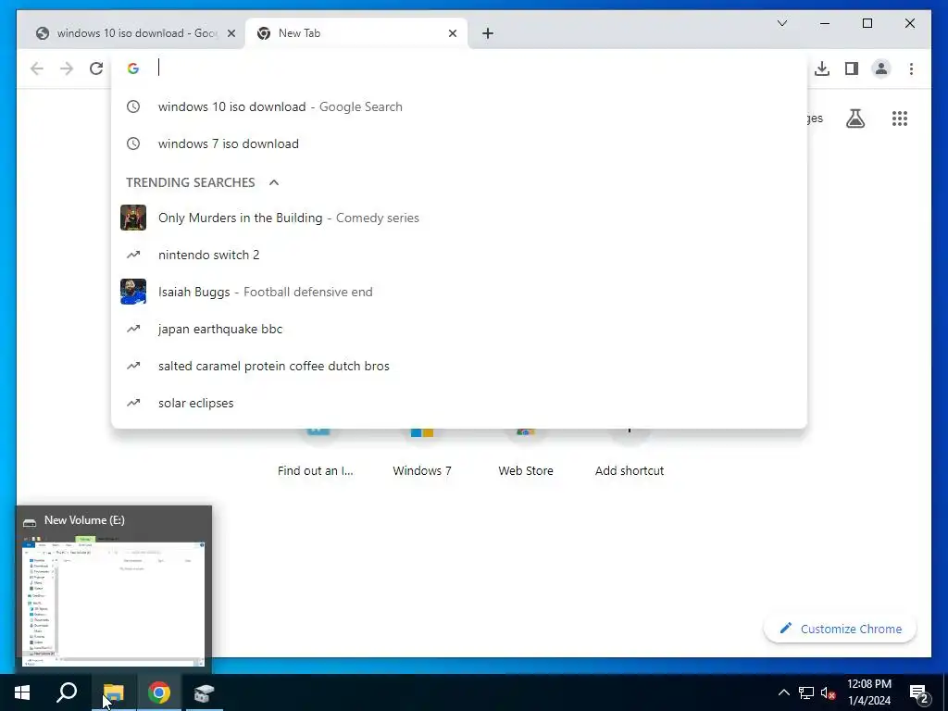Click Add shortcut
The width and height of the screenshot is (948, 711).
click(x=630, y=454)
